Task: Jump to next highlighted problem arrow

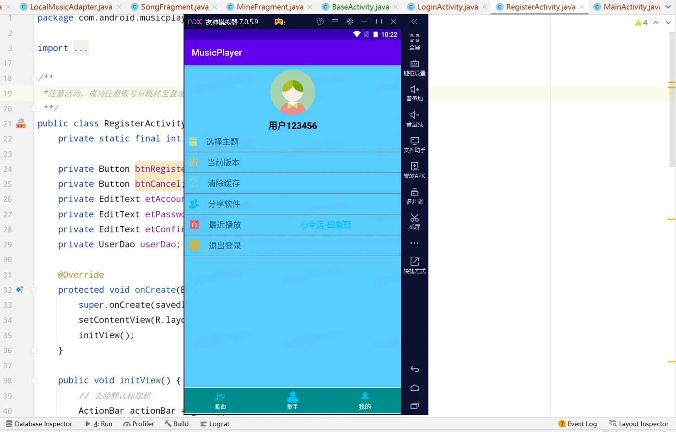Action: coord(668,22)
